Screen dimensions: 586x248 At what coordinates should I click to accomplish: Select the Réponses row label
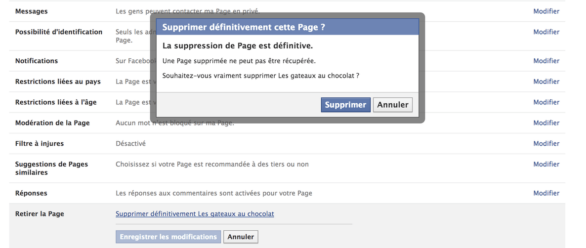[x=31, y=193]
